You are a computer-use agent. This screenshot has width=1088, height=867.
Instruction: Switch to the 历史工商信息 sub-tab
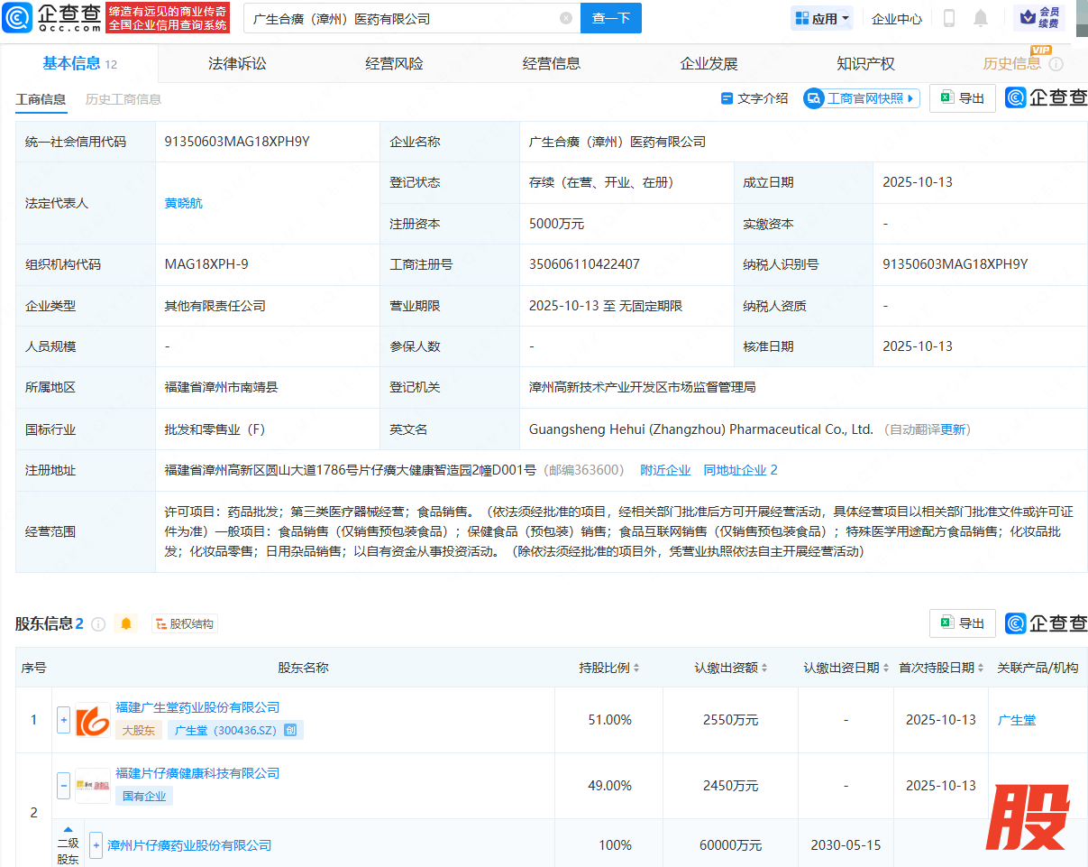coord(123,99)
